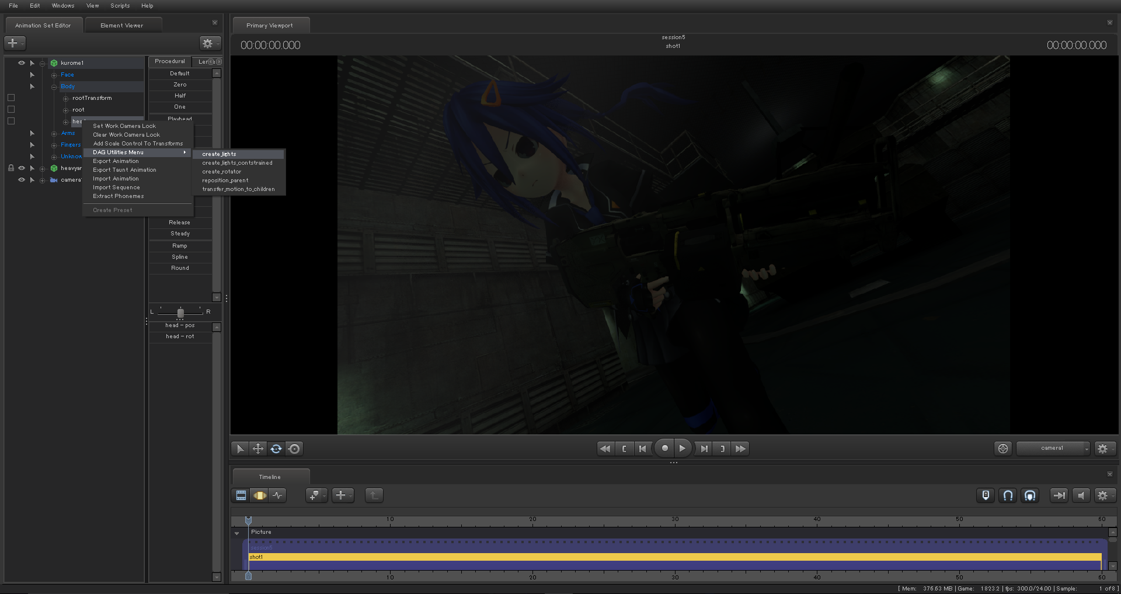The height and width of the screenshot is (594, 1121).
Task: Activate the rotate manipulator tool
Action: (x=276, y=449)
